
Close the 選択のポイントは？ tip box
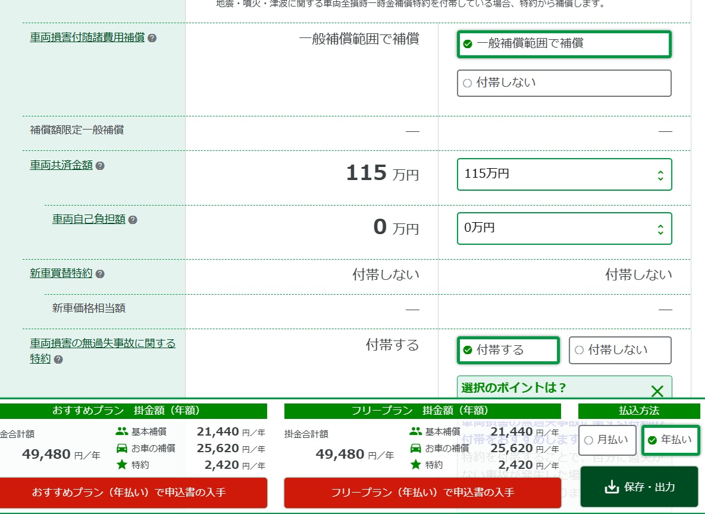click(657, 391)
